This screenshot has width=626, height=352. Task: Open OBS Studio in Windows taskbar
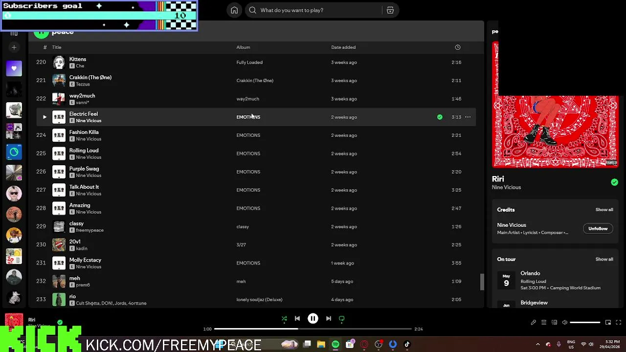[379, 344]
